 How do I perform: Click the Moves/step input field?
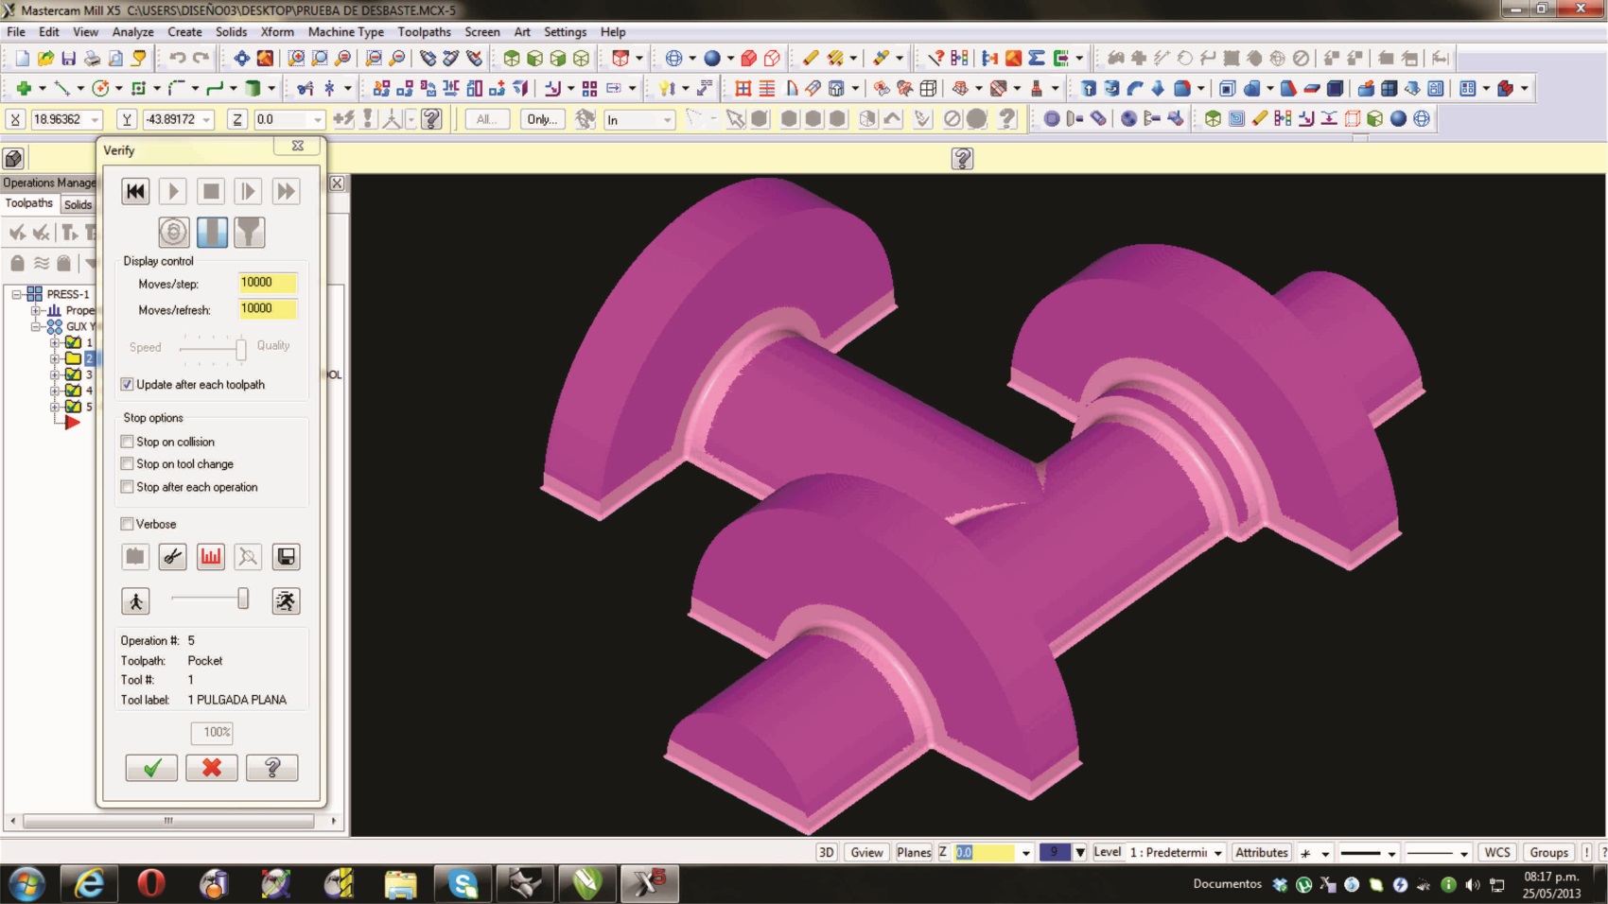267,283
